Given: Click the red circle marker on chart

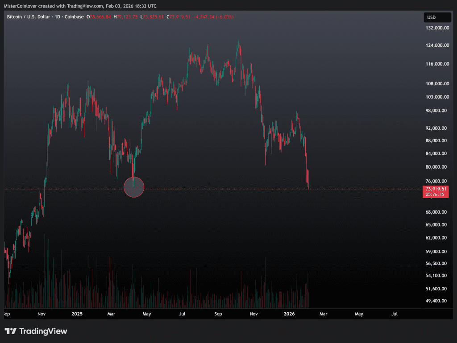Looking at the screenshot, I should coord(133,187).
